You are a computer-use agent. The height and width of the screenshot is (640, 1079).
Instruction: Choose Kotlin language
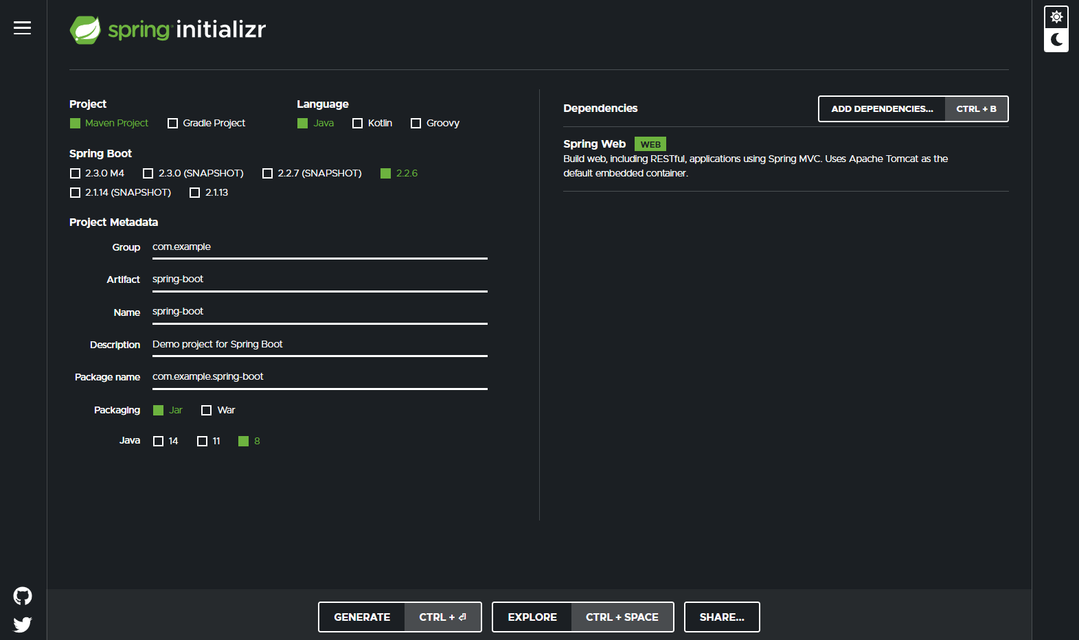tap(372, 123)
